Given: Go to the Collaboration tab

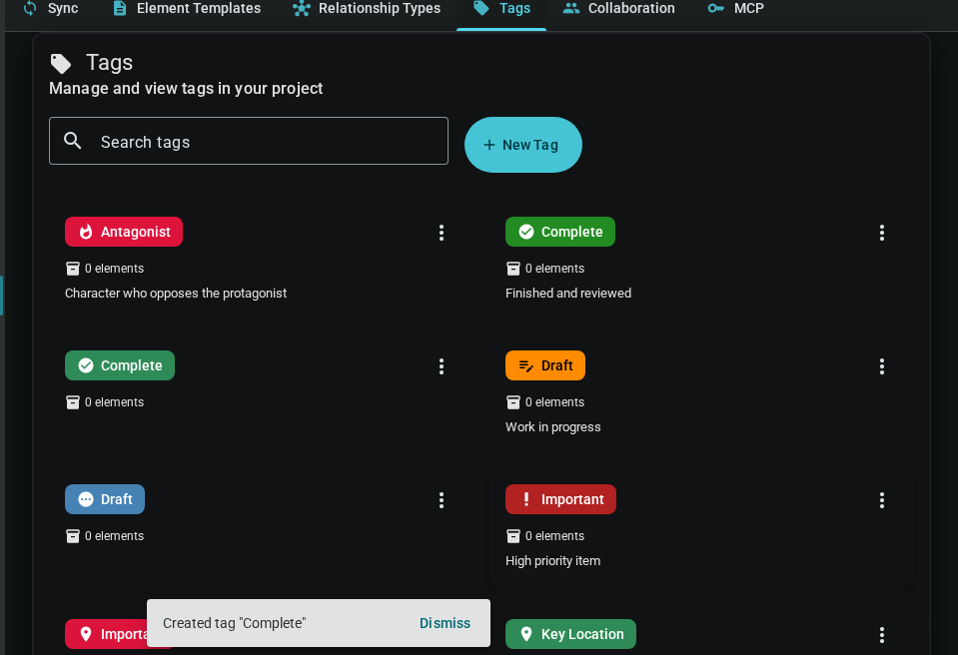Looking at the screenshot, I should (x=619, y=9).
